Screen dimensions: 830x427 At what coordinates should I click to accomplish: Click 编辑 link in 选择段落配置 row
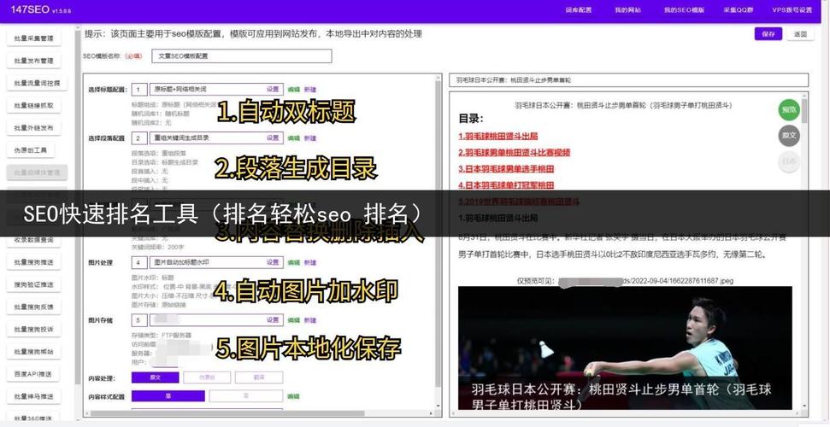point(293,138)
